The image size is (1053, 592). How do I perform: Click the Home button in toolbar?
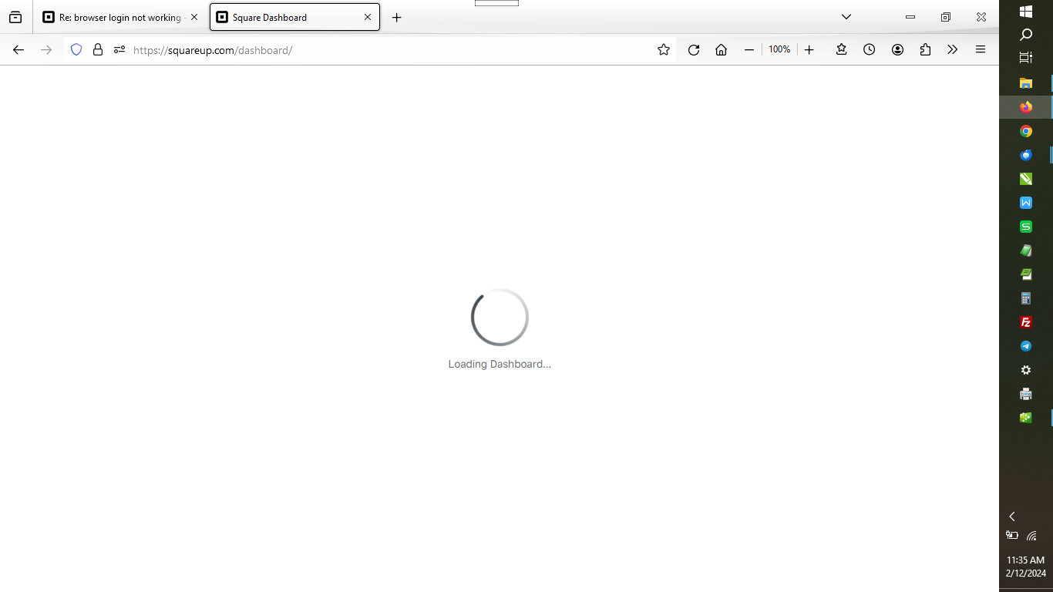721,49
